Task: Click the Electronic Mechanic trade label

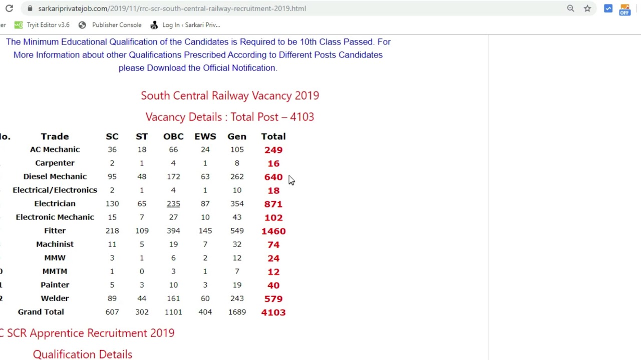Action: point(55,217)
